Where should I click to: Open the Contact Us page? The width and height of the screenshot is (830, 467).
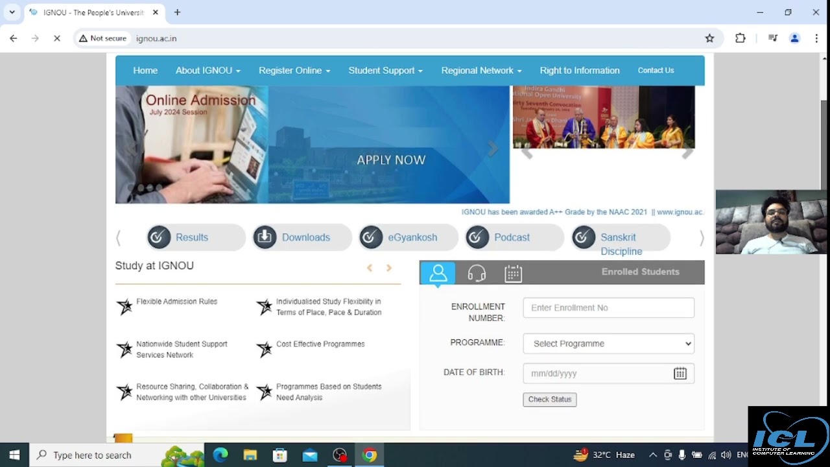pyautogui.click(x=656, y=71)
